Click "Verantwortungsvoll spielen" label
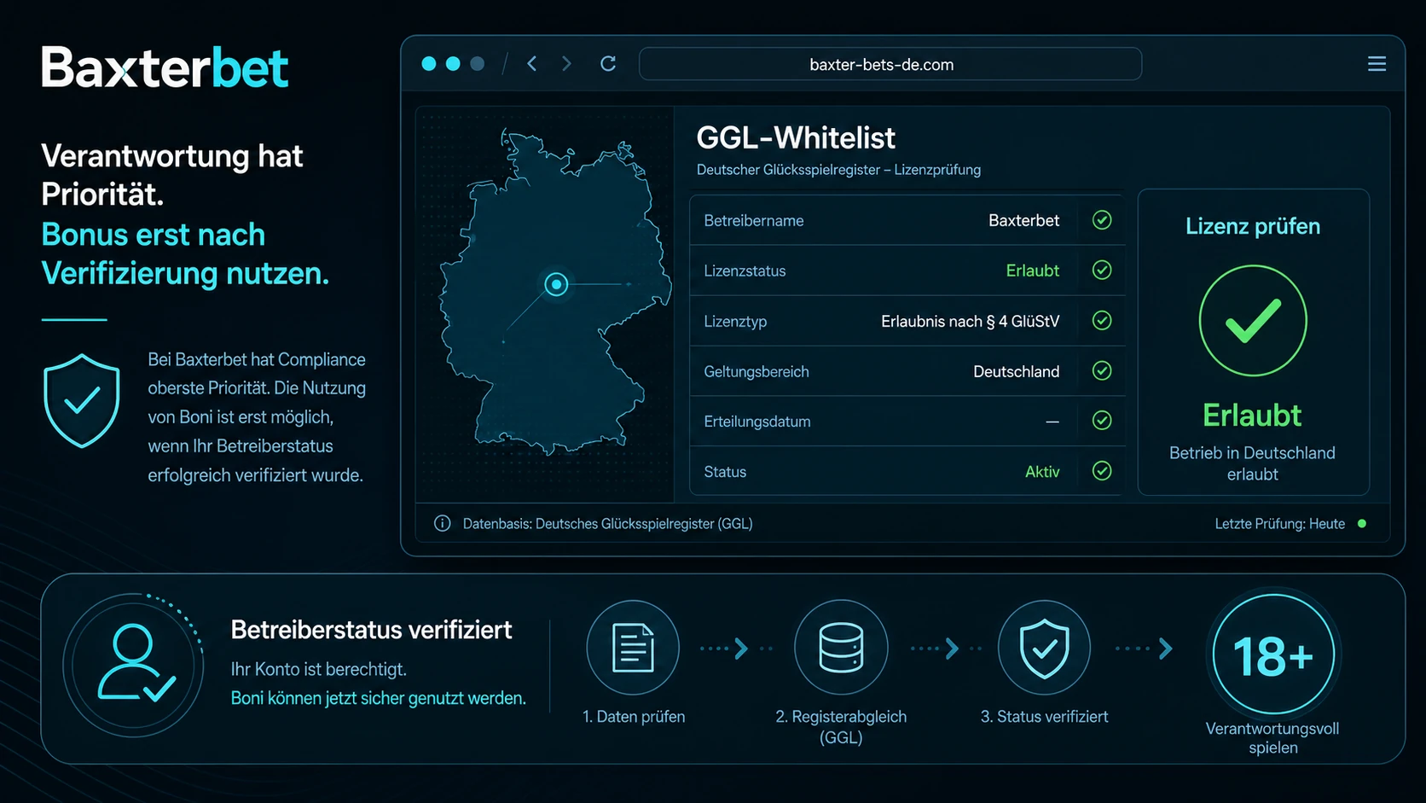Screen dimensions: 1426x803 pos(1272,738)
